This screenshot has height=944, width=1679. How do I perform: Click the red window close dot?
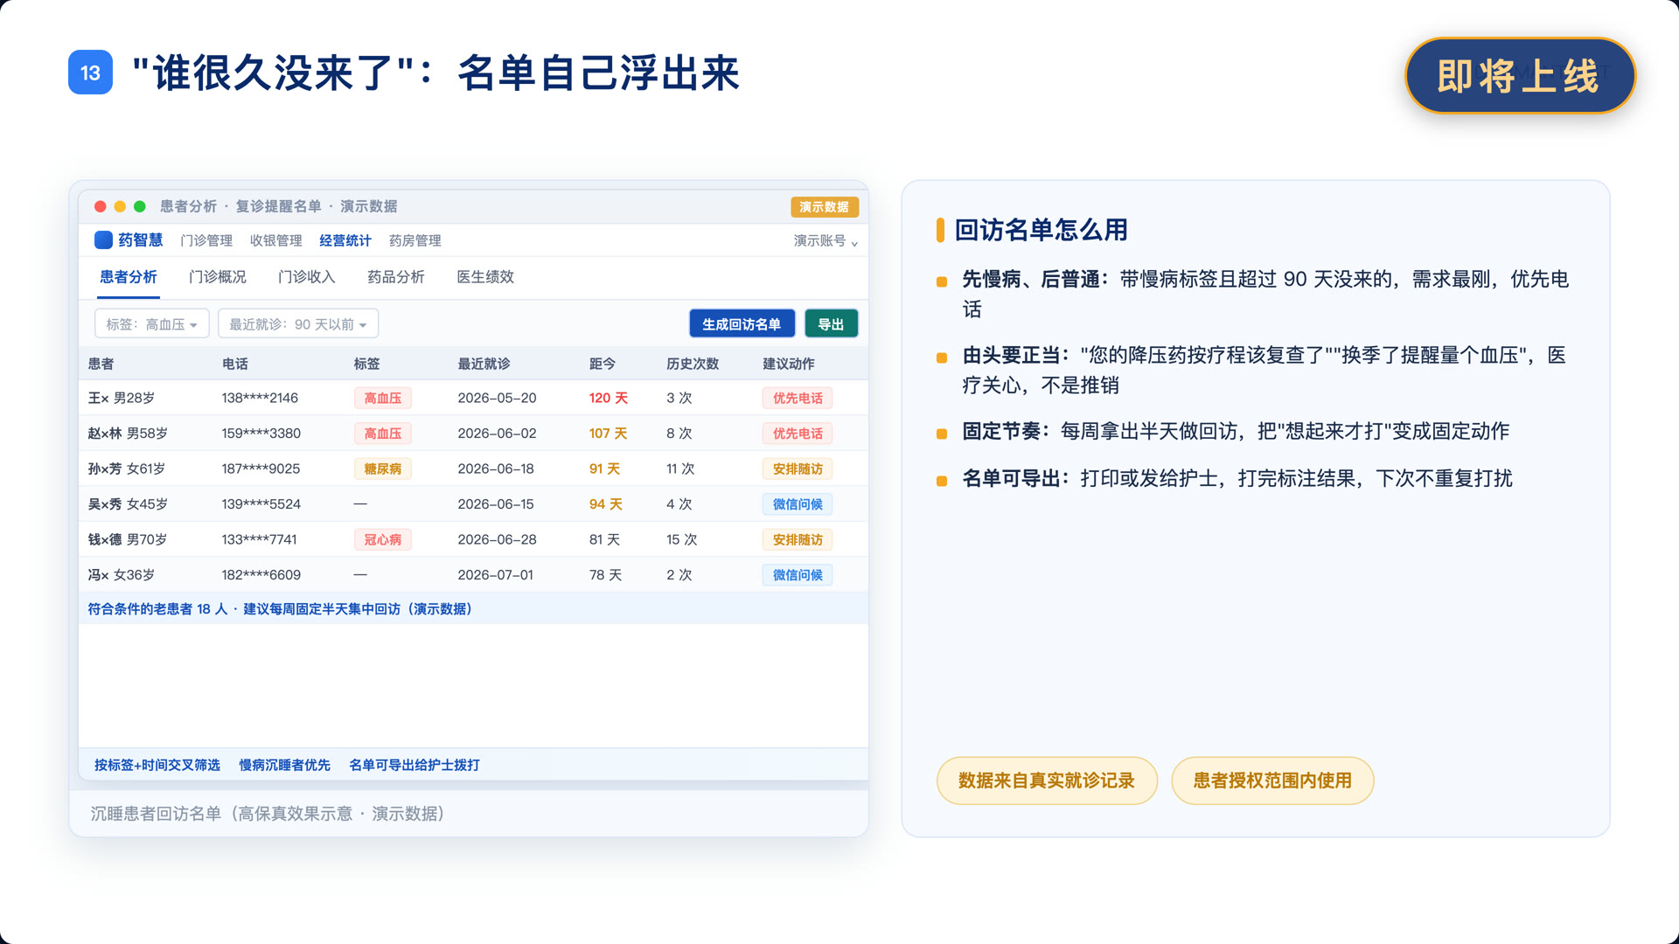(x=101, y=207)
